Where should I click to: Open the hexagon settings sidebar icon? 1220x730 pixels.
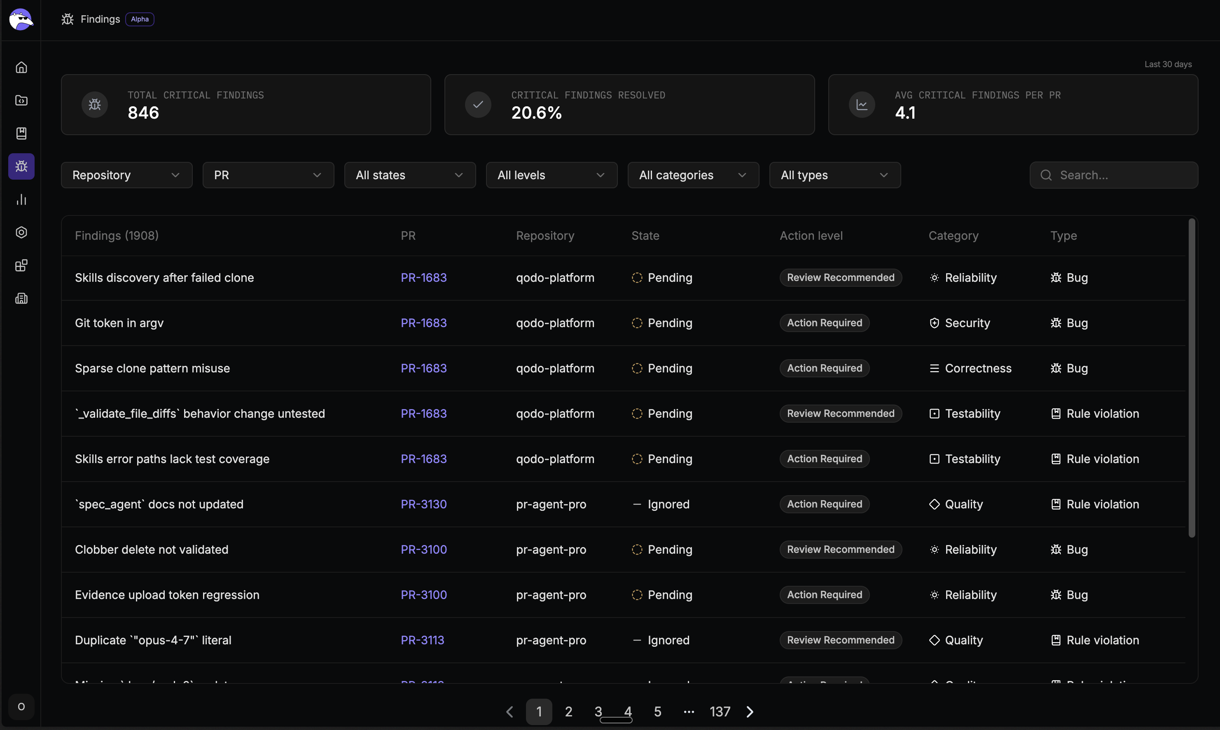[21, 232]
